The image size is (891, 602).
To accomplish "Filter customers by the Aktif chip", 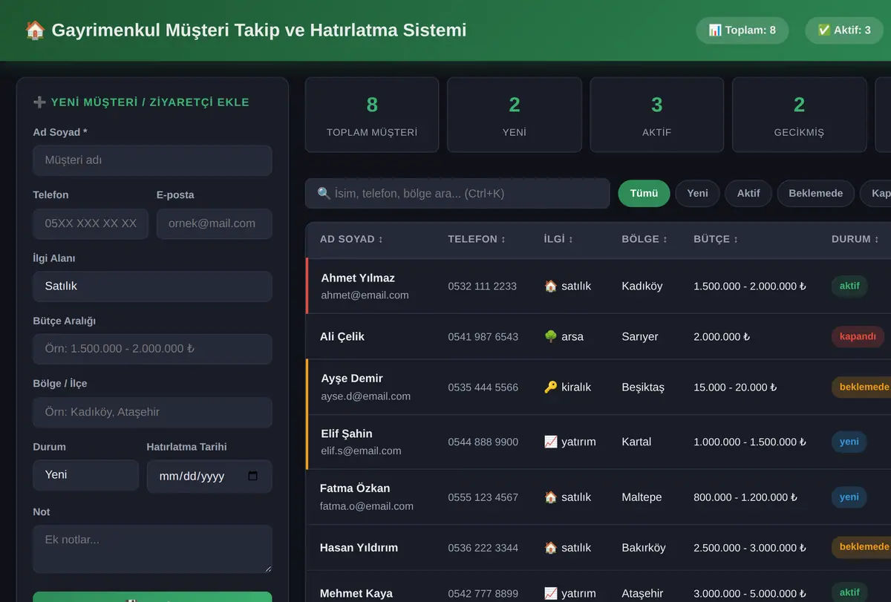I will (748, 193).
